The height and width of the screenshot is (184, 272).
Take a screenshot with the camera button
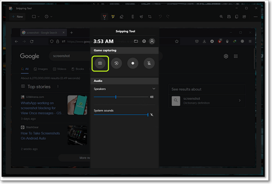pos(100,63)
